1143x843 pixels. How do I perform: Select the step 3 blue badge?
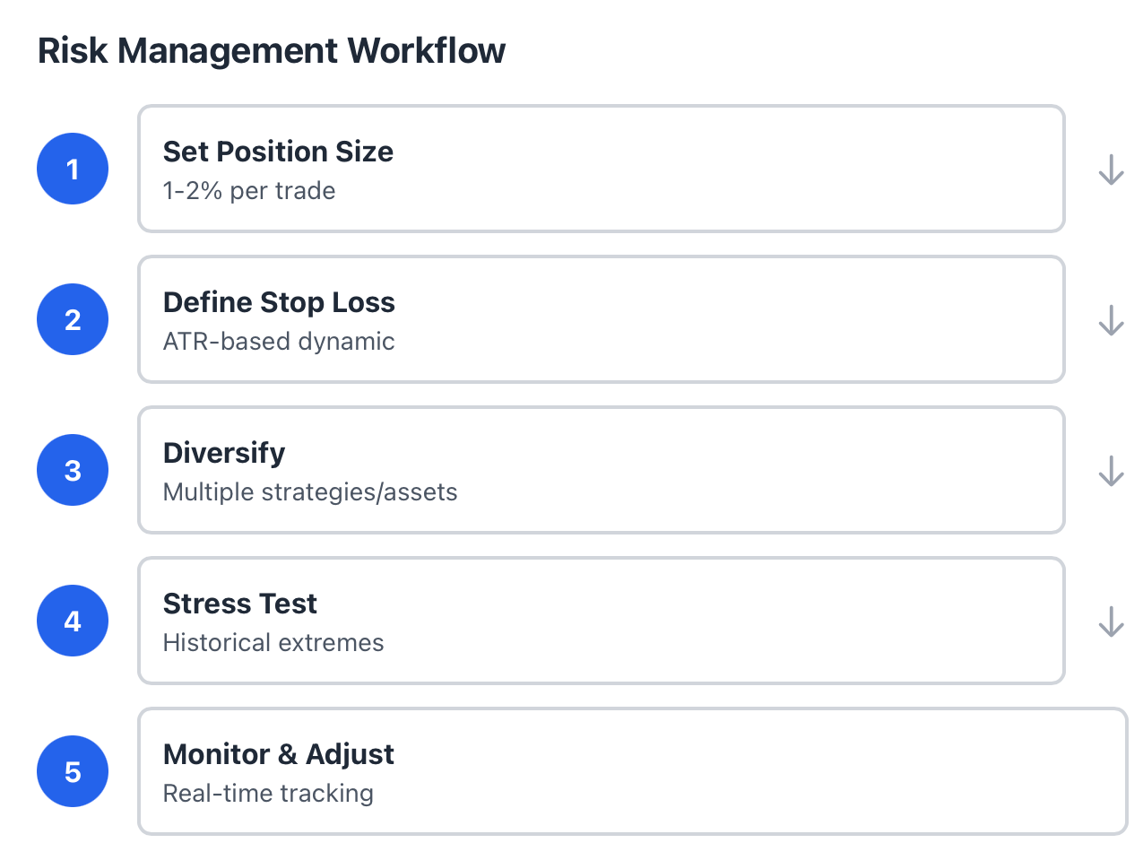point(73,470)
